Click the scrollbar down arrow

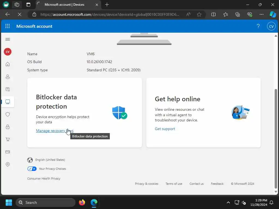click(x=276, y=192)
